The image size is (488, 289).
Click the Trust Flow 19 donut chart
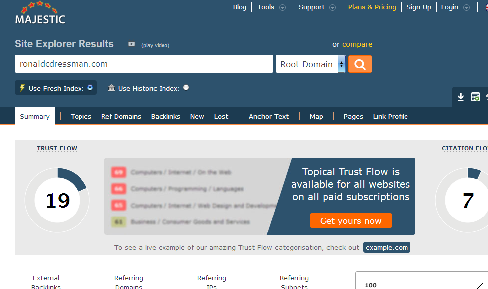57,200
